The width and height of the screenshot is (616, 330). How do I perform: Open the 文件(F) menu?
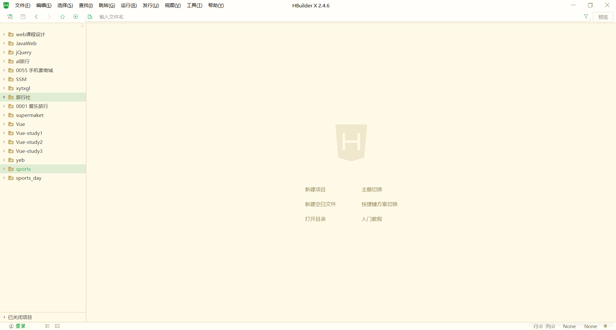[x=22, y=5]
